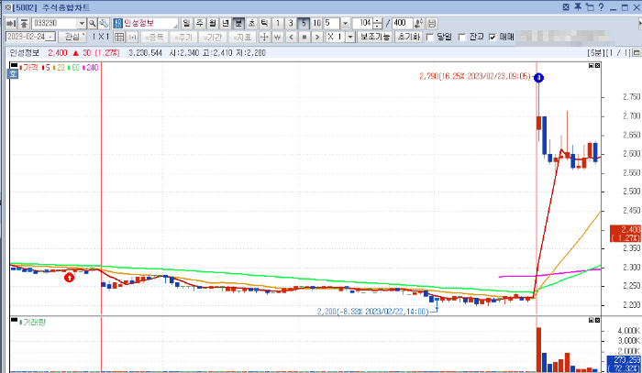Click the 400 total count field
642x373 pixels.
(x=402, y=23)
